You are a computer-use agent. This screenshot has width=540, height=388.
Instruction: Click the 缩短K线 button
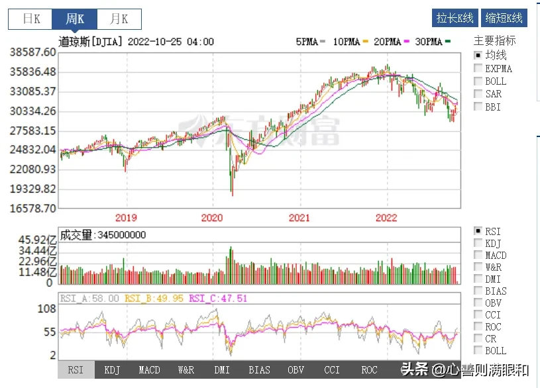(504, 18)
